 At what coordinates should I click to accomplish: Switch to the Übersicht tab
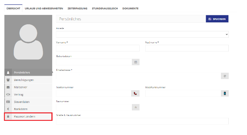coord(13,9)
